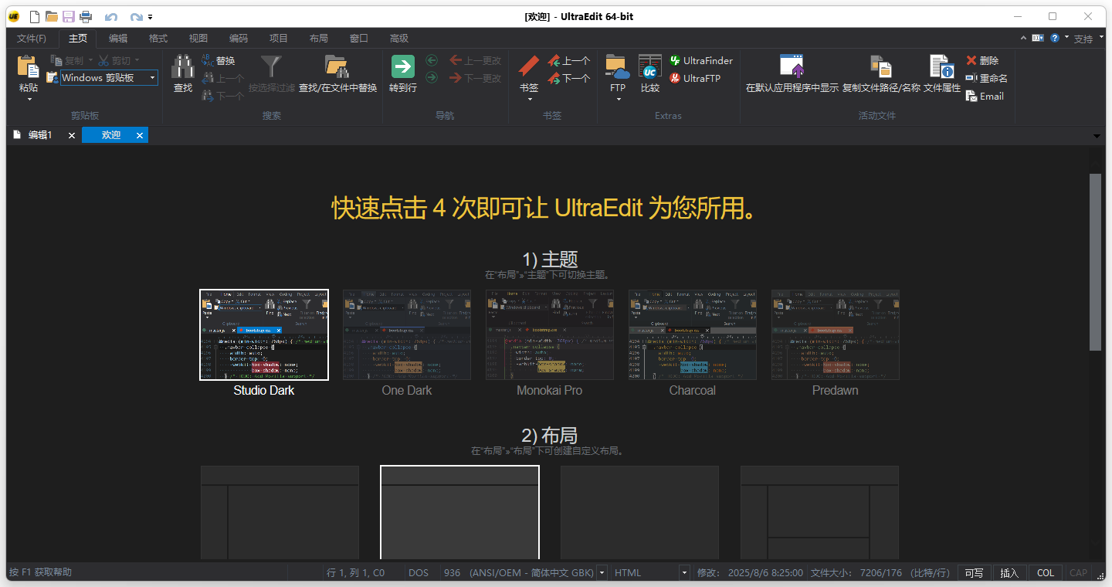This screenshot has height=587, width=1112.
Task: Launch UltraFinder from Extras
Action: 701,60
